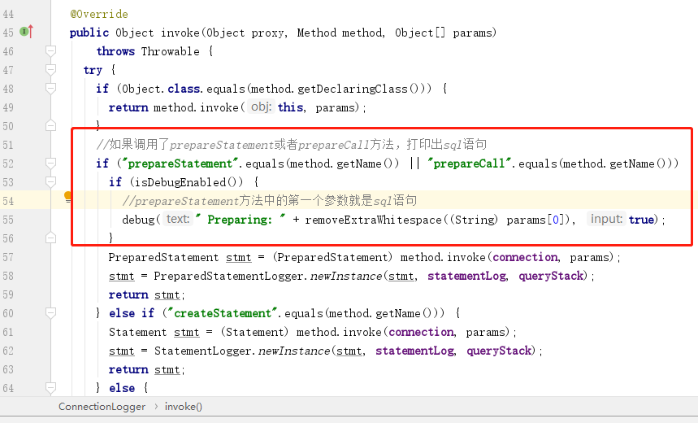
Task: Click the fold end marker on line 50
Action: pyautogui.click(x=50, y=126)
